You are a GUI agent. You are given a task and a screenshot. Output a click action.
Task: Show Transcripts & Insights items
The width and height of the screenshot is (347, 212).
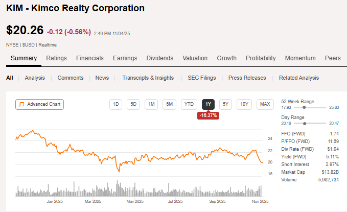(148, 78)
